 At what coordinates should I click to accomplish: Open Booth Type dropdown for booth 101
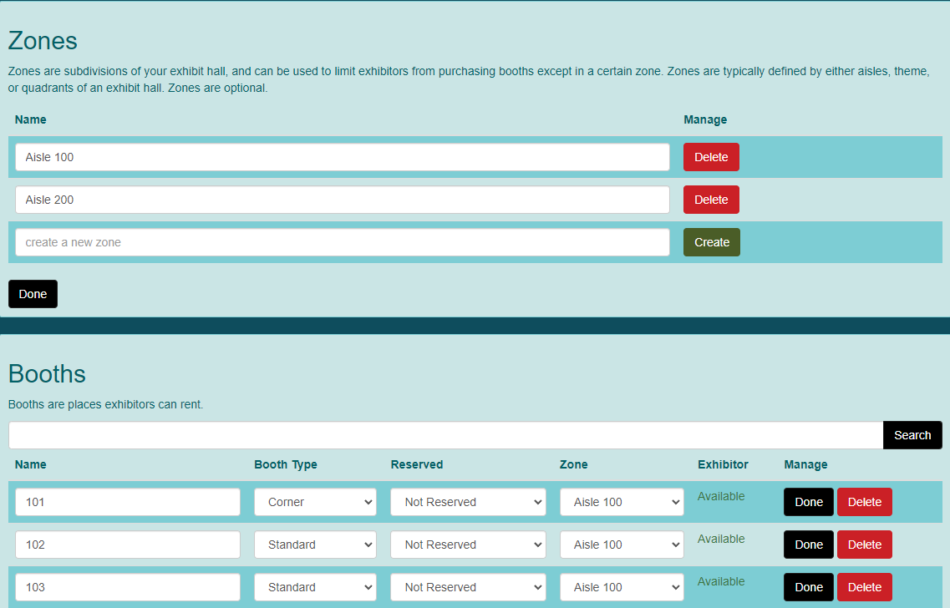(x=315, y=502)
